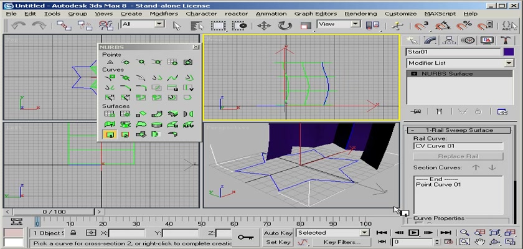The height and width of the screenshot is (249, 523).
Task: Open the View reference coordinate dropdown
Action: pos(356,24)
